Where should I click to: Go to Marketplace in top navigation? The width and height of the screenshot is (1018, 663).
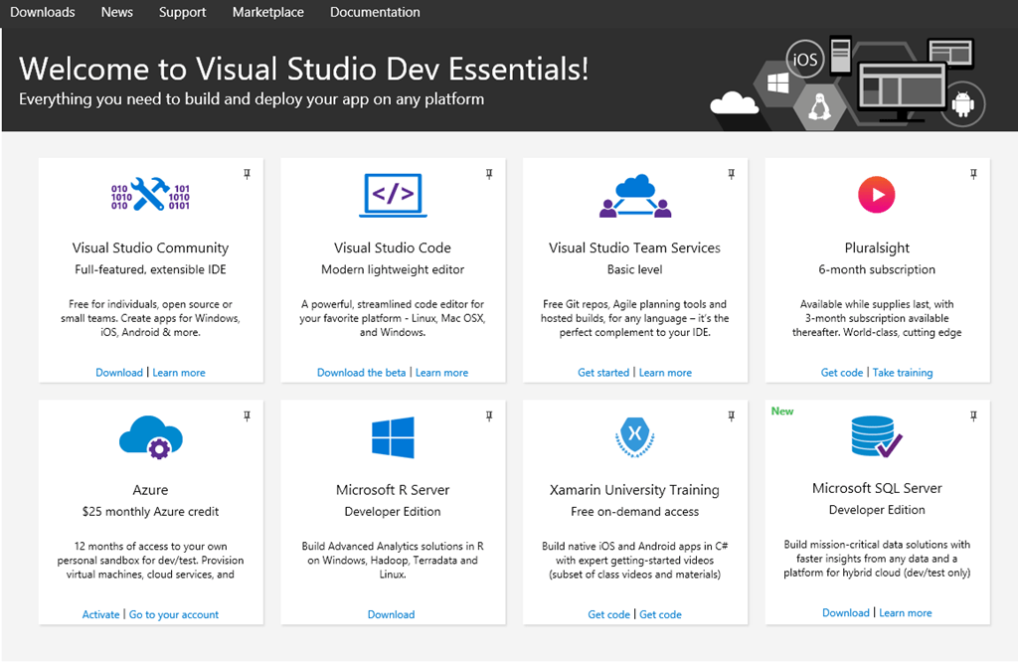pos(268,12)
